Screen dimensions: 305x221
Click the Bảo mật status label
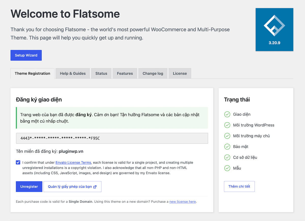[241, 147]
